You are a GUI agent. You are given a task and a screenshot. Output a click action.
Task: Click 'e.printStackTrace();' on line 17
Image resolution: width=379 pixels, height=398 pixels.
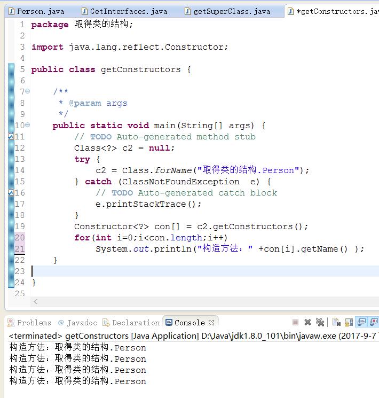click(x=148, y=204)
